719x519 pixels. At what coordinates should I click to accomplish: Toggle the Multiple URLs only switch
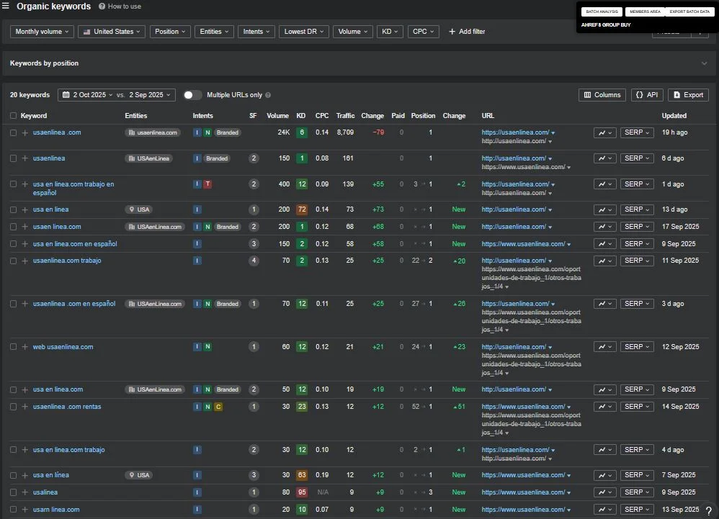192,95
